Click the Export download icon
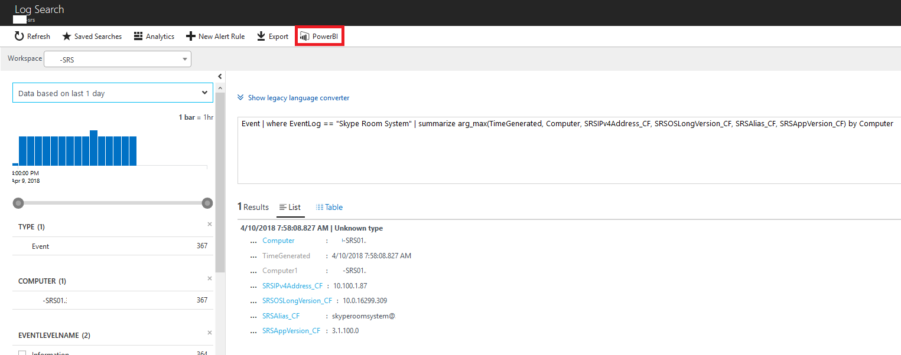 [x=261, y=37]
